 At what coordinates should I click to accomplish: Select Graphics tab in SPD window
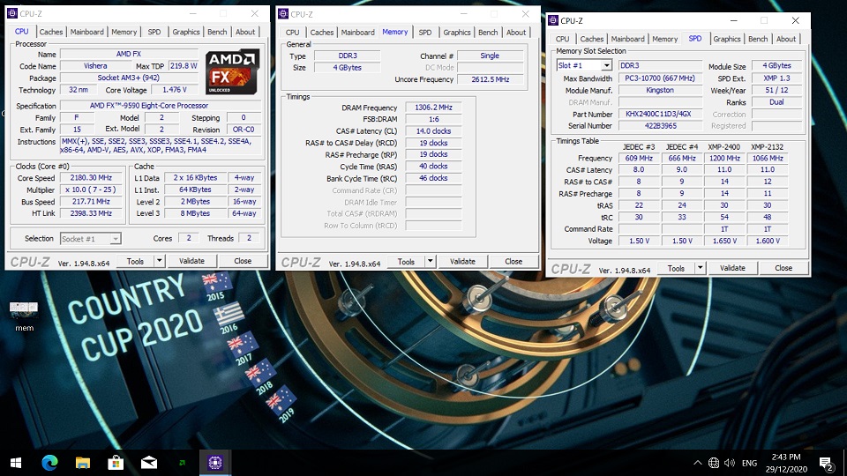click(726, 39)
